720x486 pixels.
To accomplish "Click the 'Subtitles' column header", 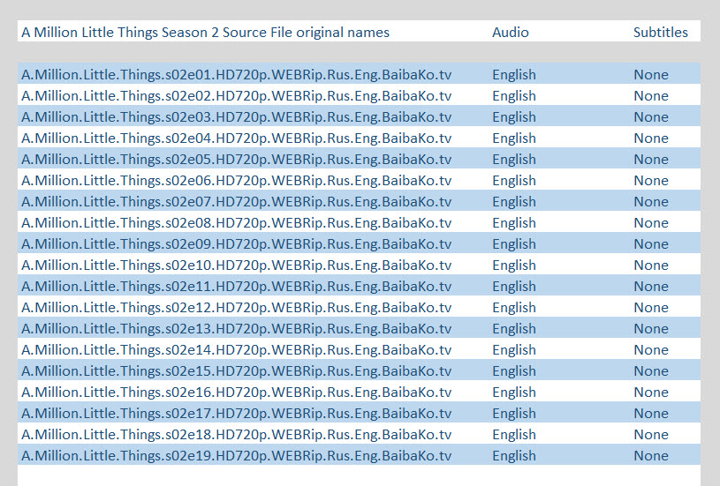I will [x=660, y=32].
